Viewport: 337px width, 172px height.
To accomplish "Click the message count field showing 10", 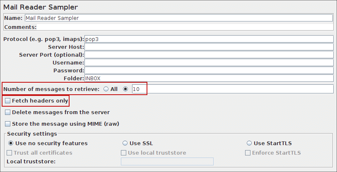I will 232,89.
